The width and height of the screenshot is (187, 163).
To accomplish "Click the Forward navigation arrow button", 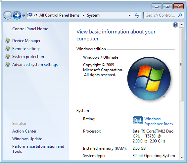I will [17, 15].
